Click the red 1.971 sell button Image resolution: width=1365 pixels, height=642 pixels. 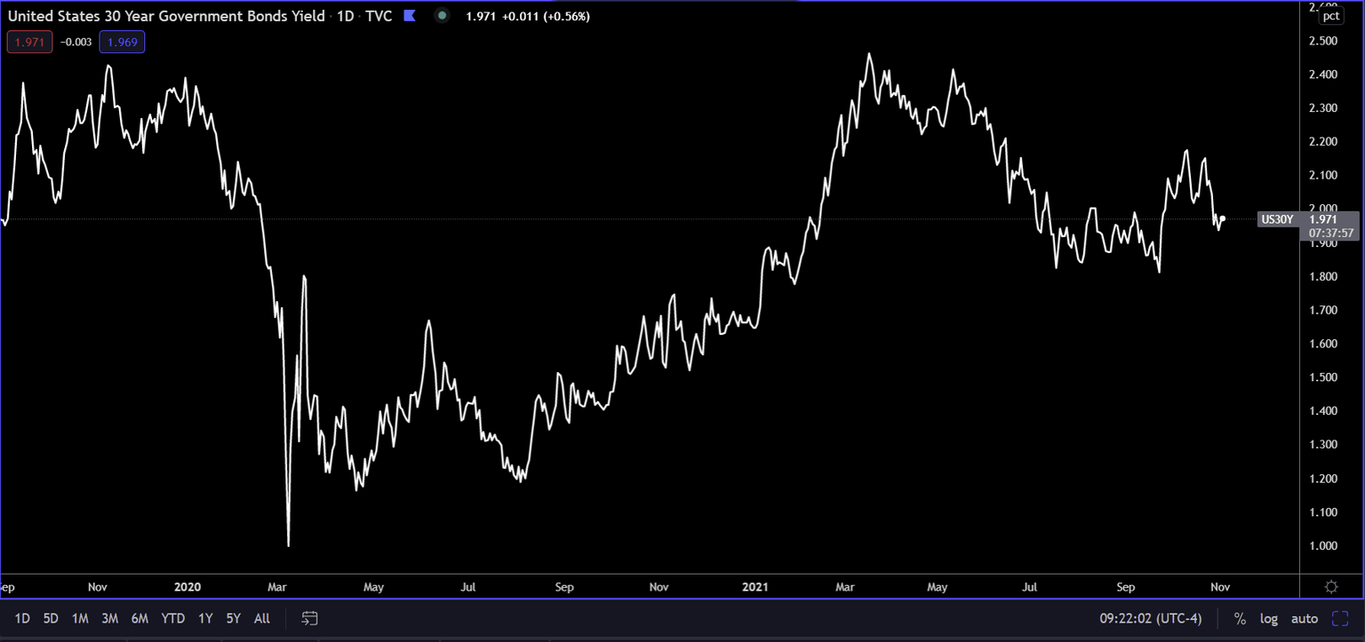tap(29, 42)
